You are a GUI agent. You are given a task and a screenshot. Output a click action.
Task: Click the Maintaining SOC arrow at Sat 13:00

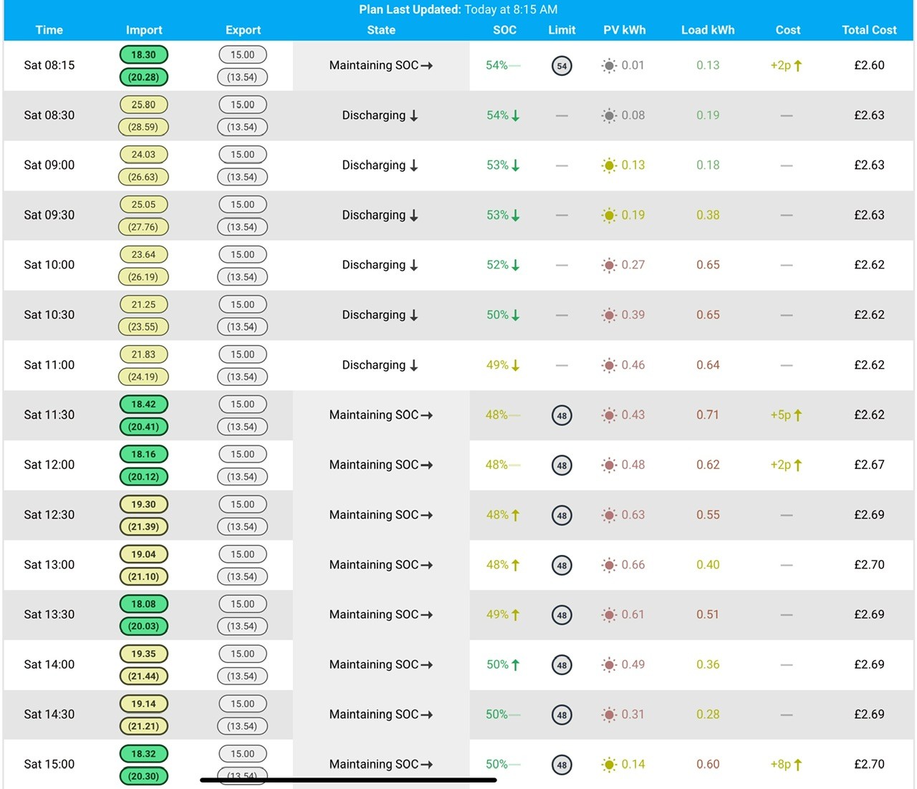click(x=426, y=565)
